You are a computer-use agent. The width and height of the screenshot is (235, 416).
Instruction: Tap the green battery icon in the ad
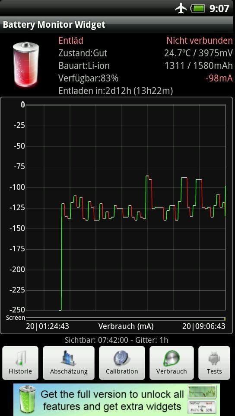(28, 400)
